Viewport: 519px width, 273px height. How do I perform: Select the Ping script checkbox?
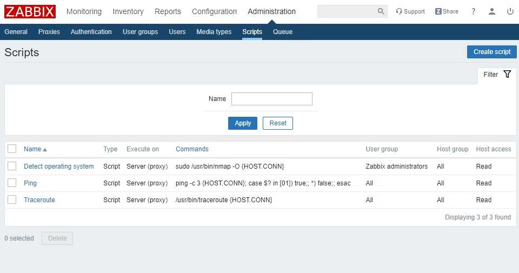pyautogui.click(x=12, y=183)
